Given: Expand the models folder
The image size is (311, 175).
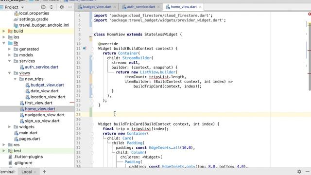Looking at the screenshot, I should click(9, 55).
